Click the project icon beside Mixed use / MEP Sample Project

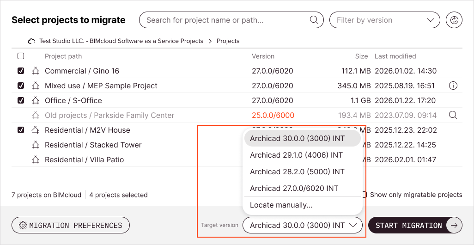click(x=36, y=86)
